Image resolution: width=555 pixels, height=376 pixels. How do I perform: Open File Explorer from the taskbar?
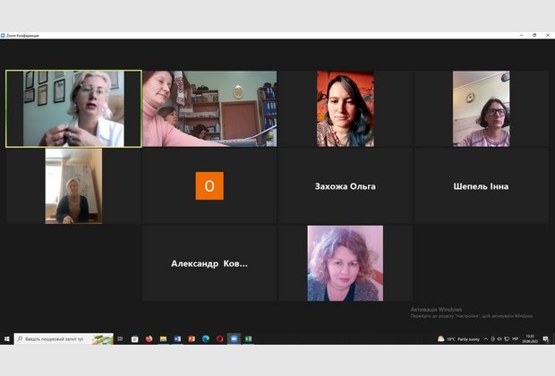(164, 339)
